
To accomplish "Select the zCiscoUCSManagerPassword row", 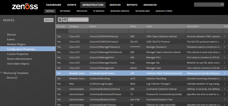I will 142,47.
